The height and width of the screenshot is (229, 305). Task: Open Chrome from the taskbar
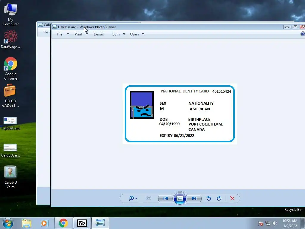(x=63, y=223)
